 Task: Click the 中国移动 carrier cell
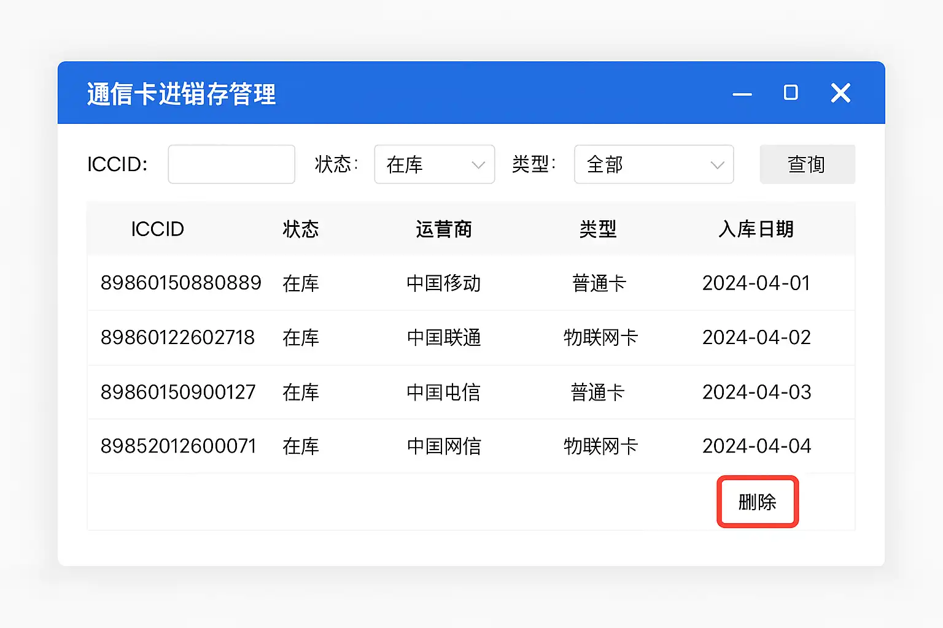click(444, 283)
